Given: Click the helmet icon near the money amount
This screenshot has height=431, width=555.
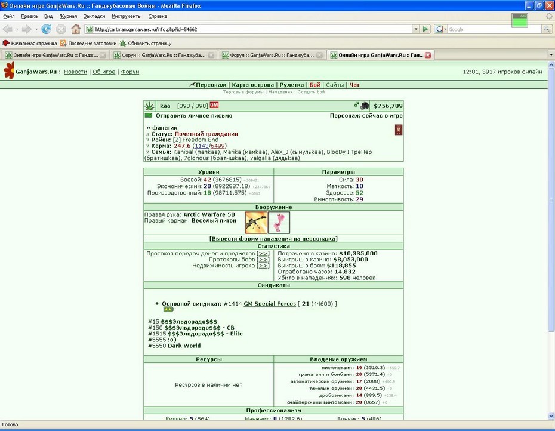Looking at the screenshot, I should click(x=365, y=106).
